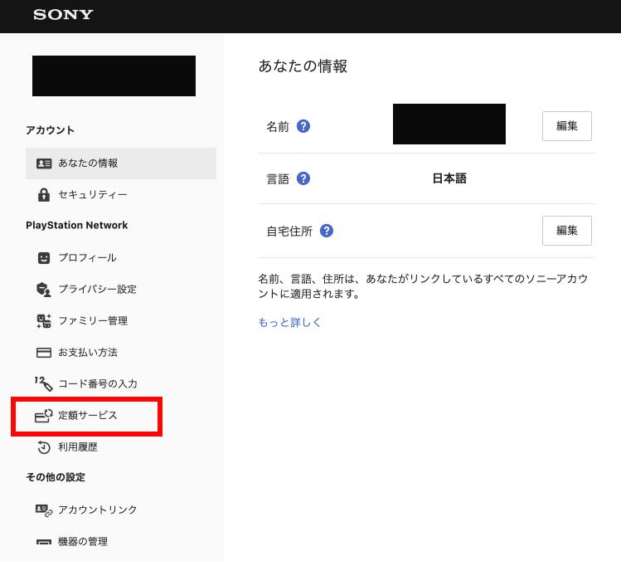This screenshot has width=621, height=561.
Task: Click the 名前 field label
Action: (x=278, y=127)
